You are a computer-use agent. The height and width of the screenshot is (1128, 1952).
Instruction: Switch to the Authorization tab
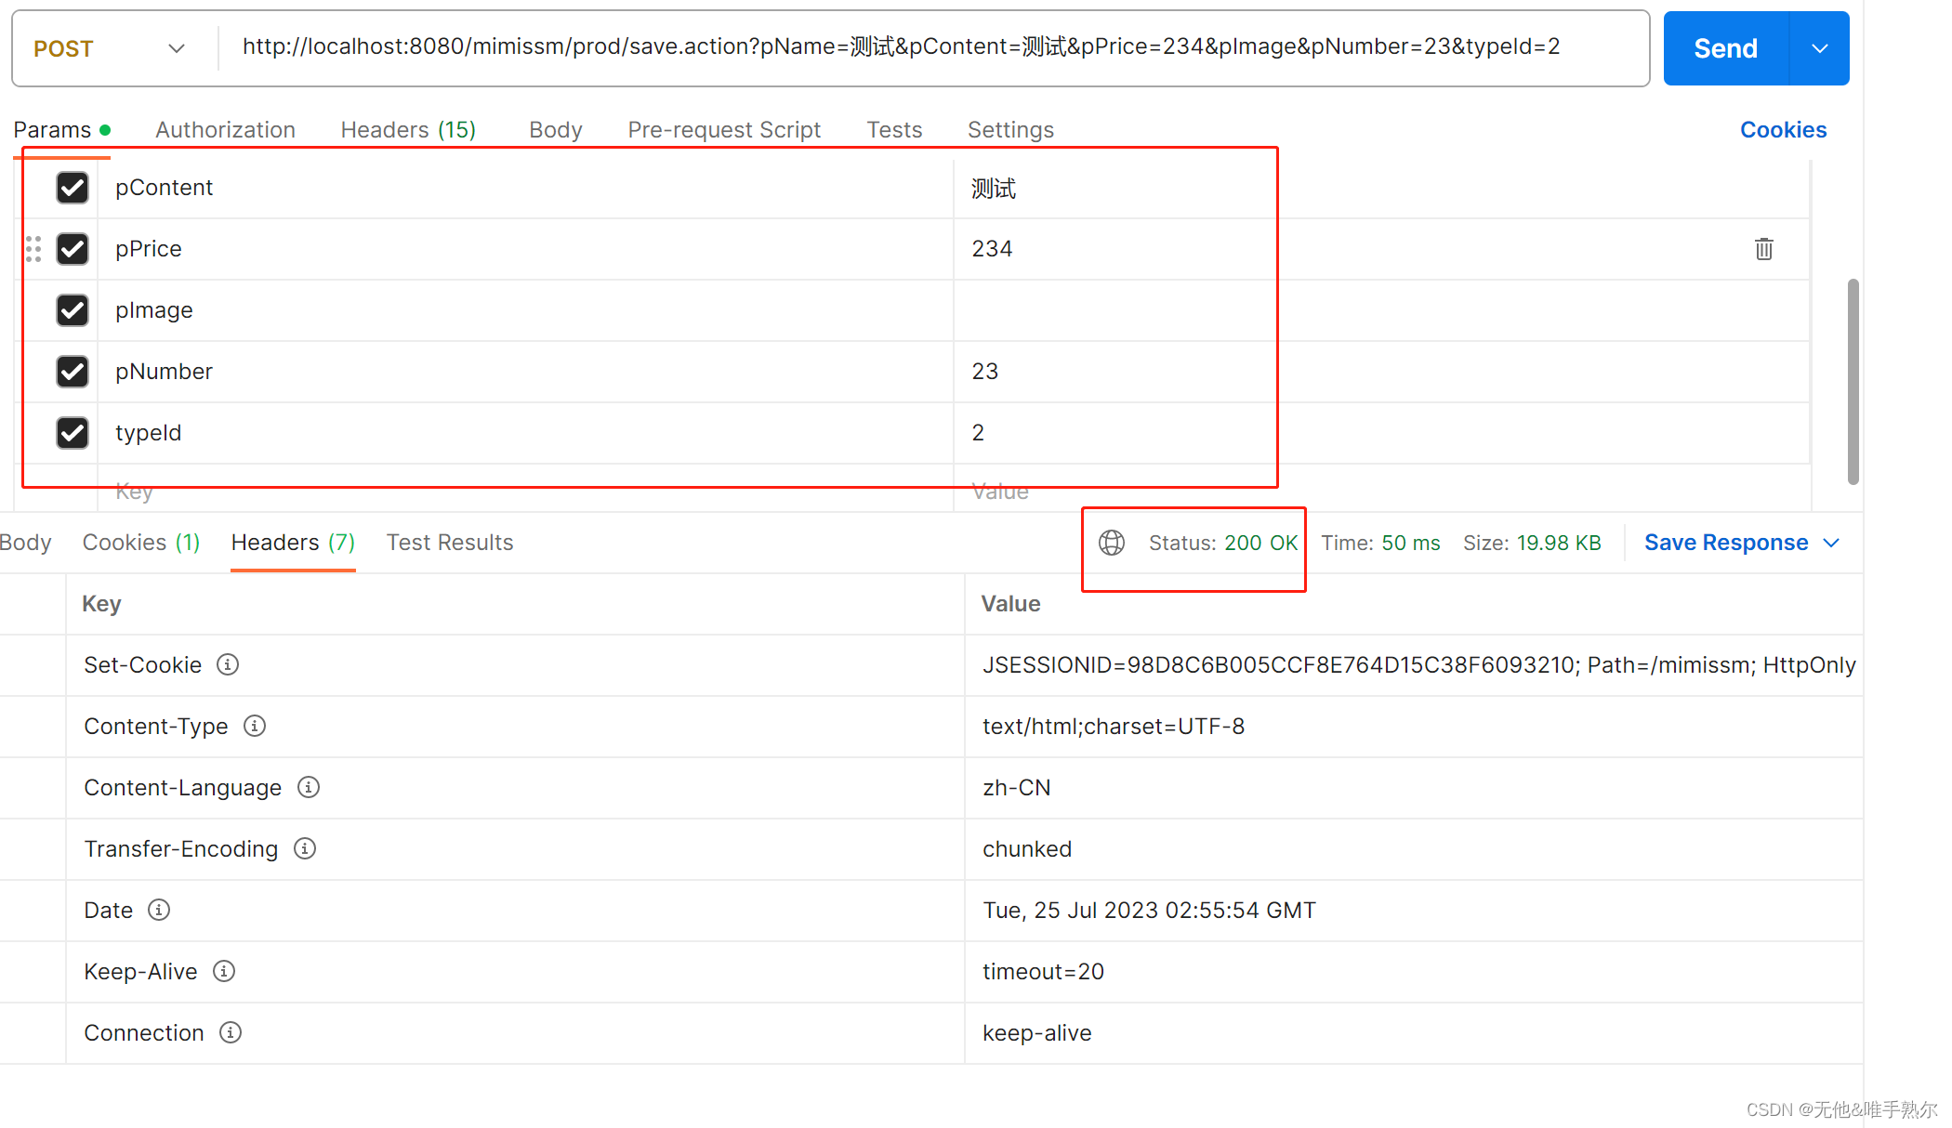pos(225,129)
